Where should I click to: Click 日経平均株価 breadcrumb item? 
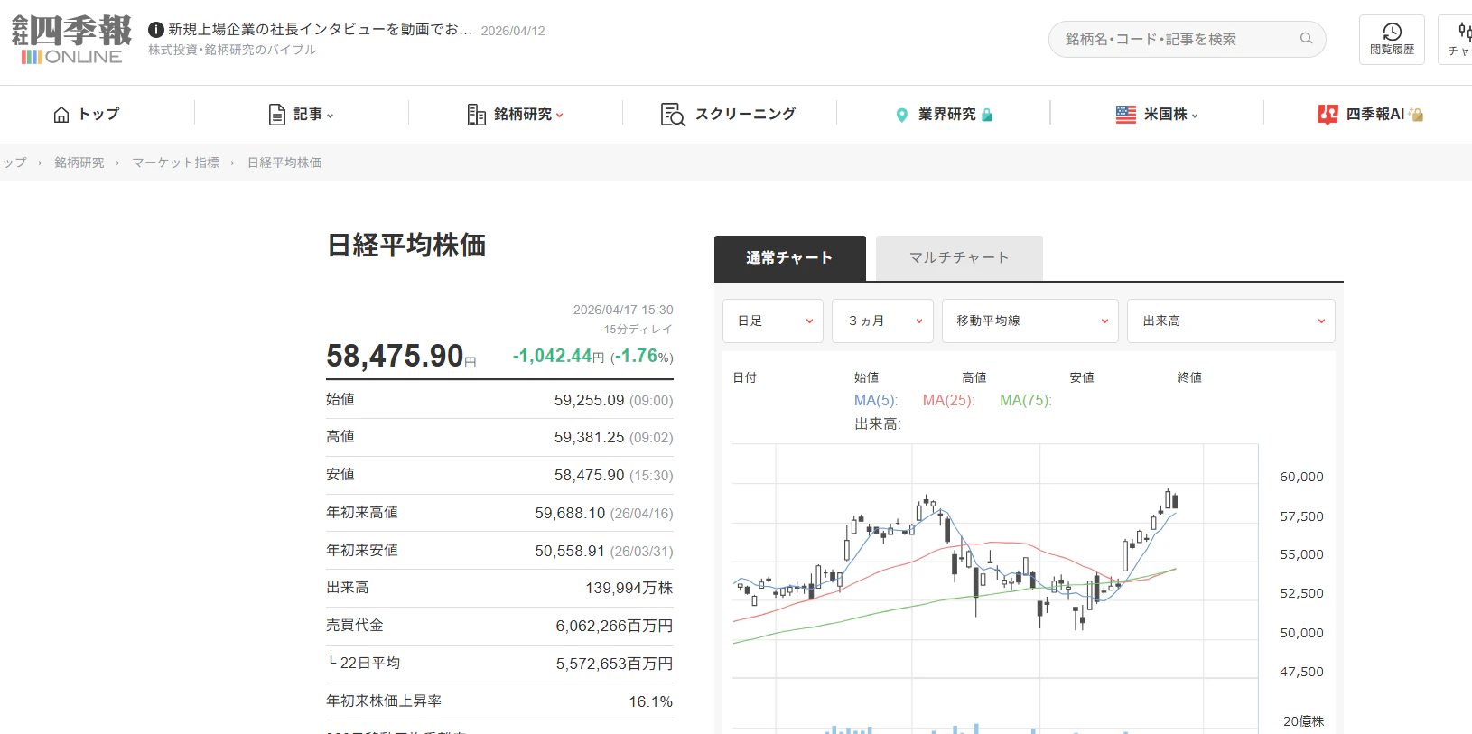click(284, 163)
